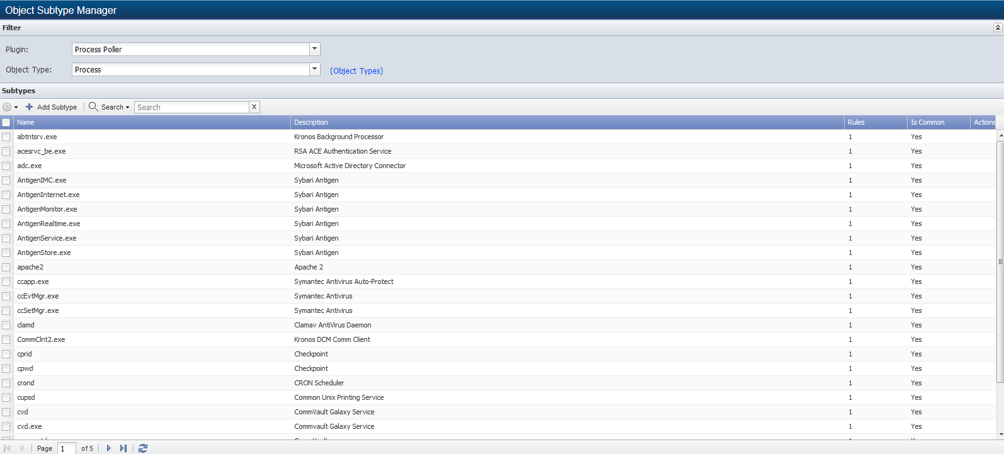
Task: Click Microsoft Active Directory Connector description
Action: (x=350, y=166)
